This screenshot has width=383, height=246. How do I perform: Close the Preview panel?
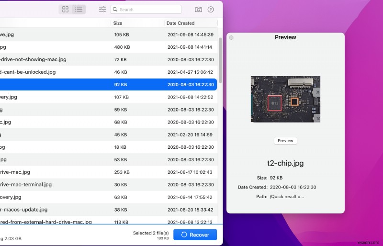click(231, 37)
